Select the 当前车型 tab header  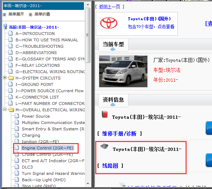[113, 45]
